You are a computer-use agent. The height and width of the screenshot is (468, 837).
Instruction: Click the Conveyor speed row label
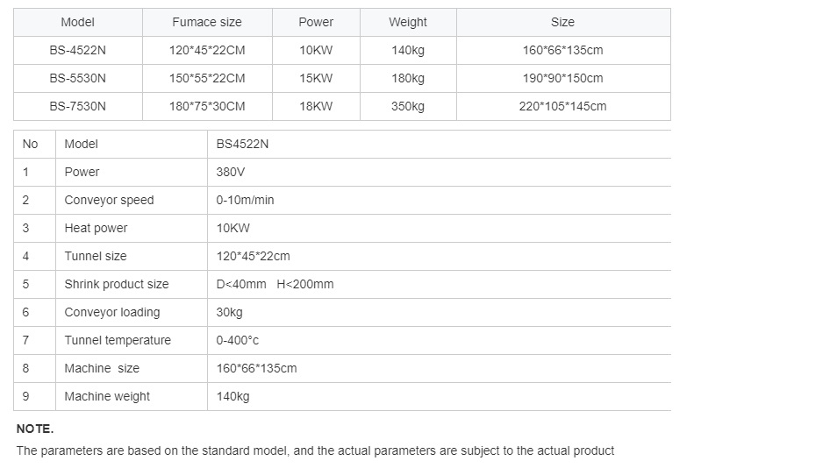(x=109, y=200)
